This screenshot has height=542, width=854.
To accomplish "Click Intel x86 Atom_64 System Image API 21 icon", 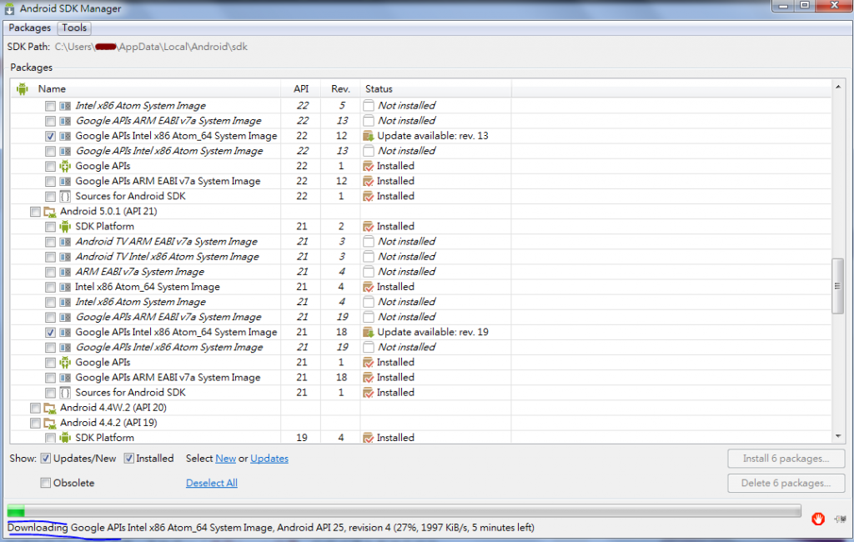I will pyautogui.click(x=65, y=287).
